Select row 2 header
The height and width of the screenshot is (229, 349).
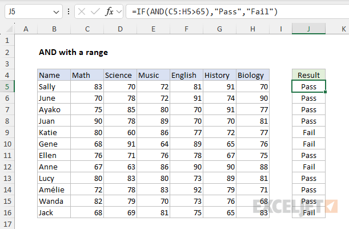pos(7,52)
